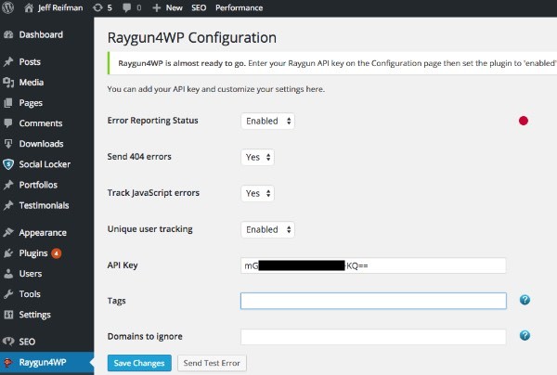
Task: Click the Domains to ignore field
Action: (373, 337)
